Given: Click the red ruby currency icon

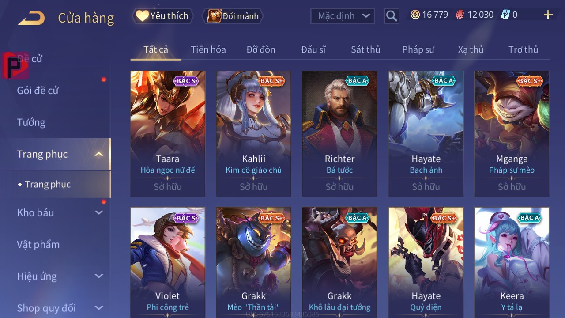Looking at the screenshot, I should tap(460, 15).
